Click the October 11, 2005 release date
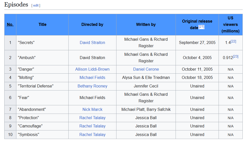The width and height of the screenshot is (246, 141). 197,69
